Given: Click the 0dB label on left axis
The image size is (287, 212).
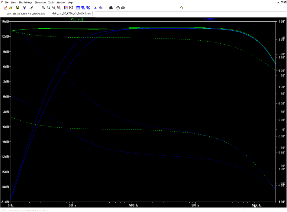Looking at the screenshot, I should 6,96.
